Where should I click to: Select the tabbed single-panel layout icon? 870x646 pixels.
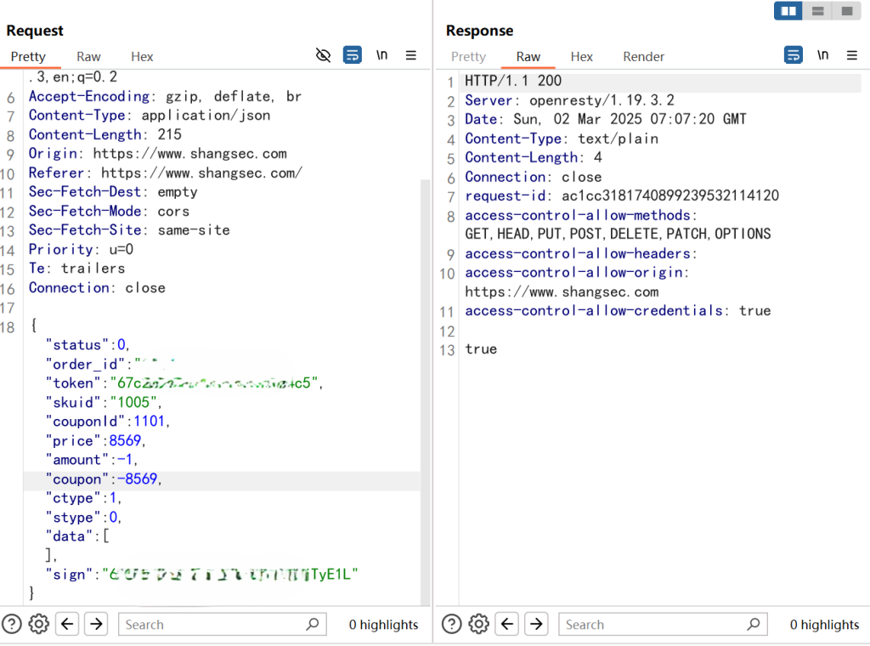(x=846, y=11)
